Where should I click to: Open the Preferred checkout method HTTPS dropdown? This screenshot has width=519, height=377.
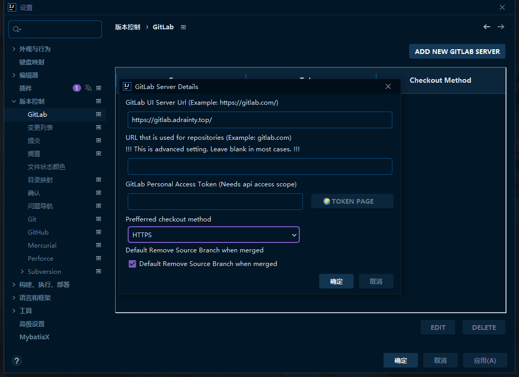(213, 235)
